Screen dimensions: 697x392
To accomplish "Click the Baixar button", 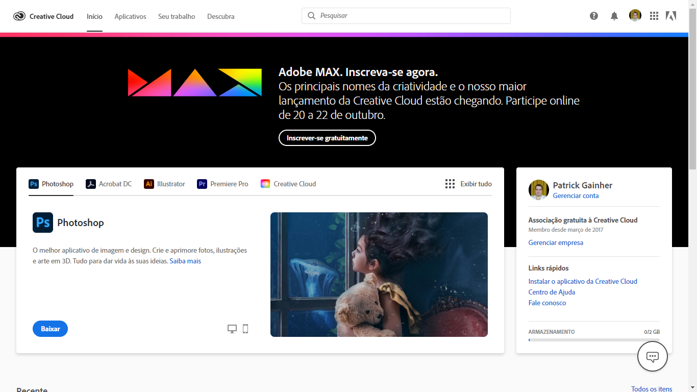I will (x=50, y=329).
